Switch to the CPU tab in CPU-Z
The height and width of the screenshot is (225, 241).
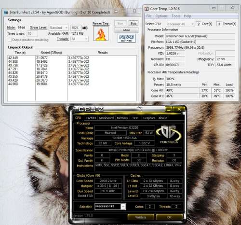(x=78, y=118)
